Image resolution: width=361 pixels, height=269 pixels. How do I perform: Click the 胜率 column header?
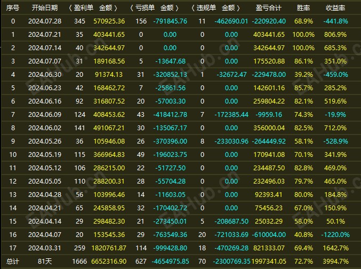click(303, 8)
